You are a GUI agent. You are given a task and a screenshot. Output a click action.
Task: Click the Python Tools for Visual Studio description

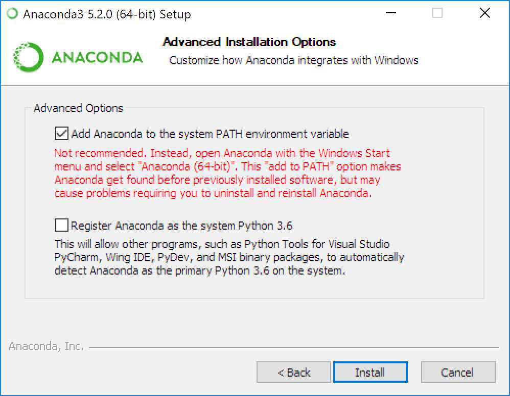pos(229,257)
